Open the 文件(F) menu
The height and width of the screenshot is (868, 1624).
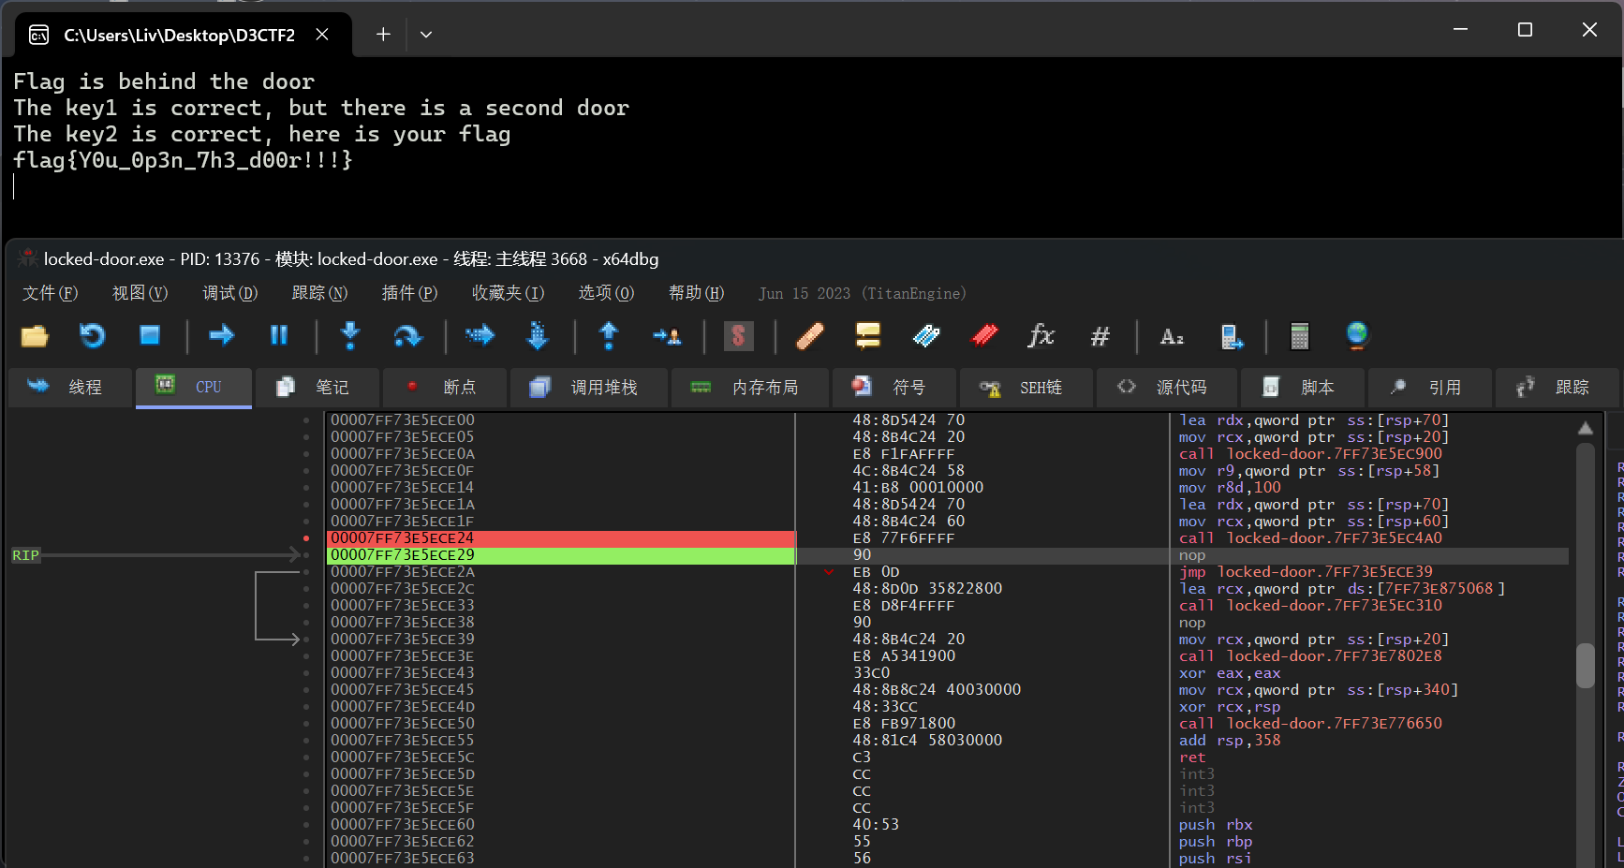(50, 293)
